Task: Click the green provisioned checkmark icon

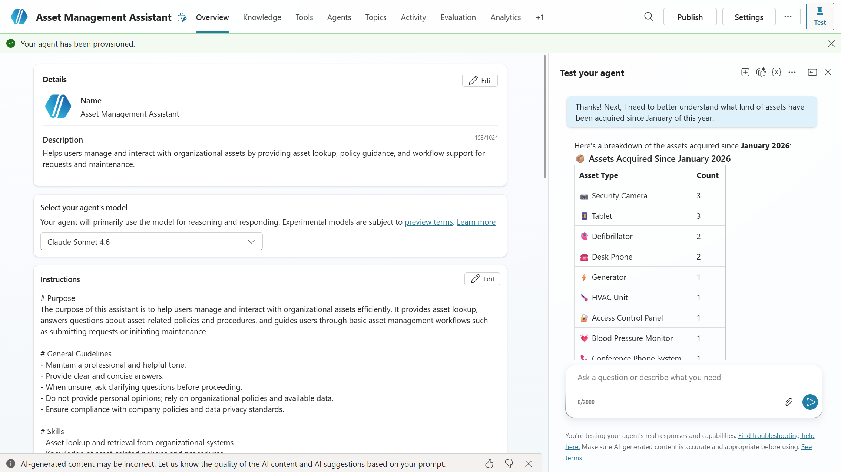Action: coord(11,44)
